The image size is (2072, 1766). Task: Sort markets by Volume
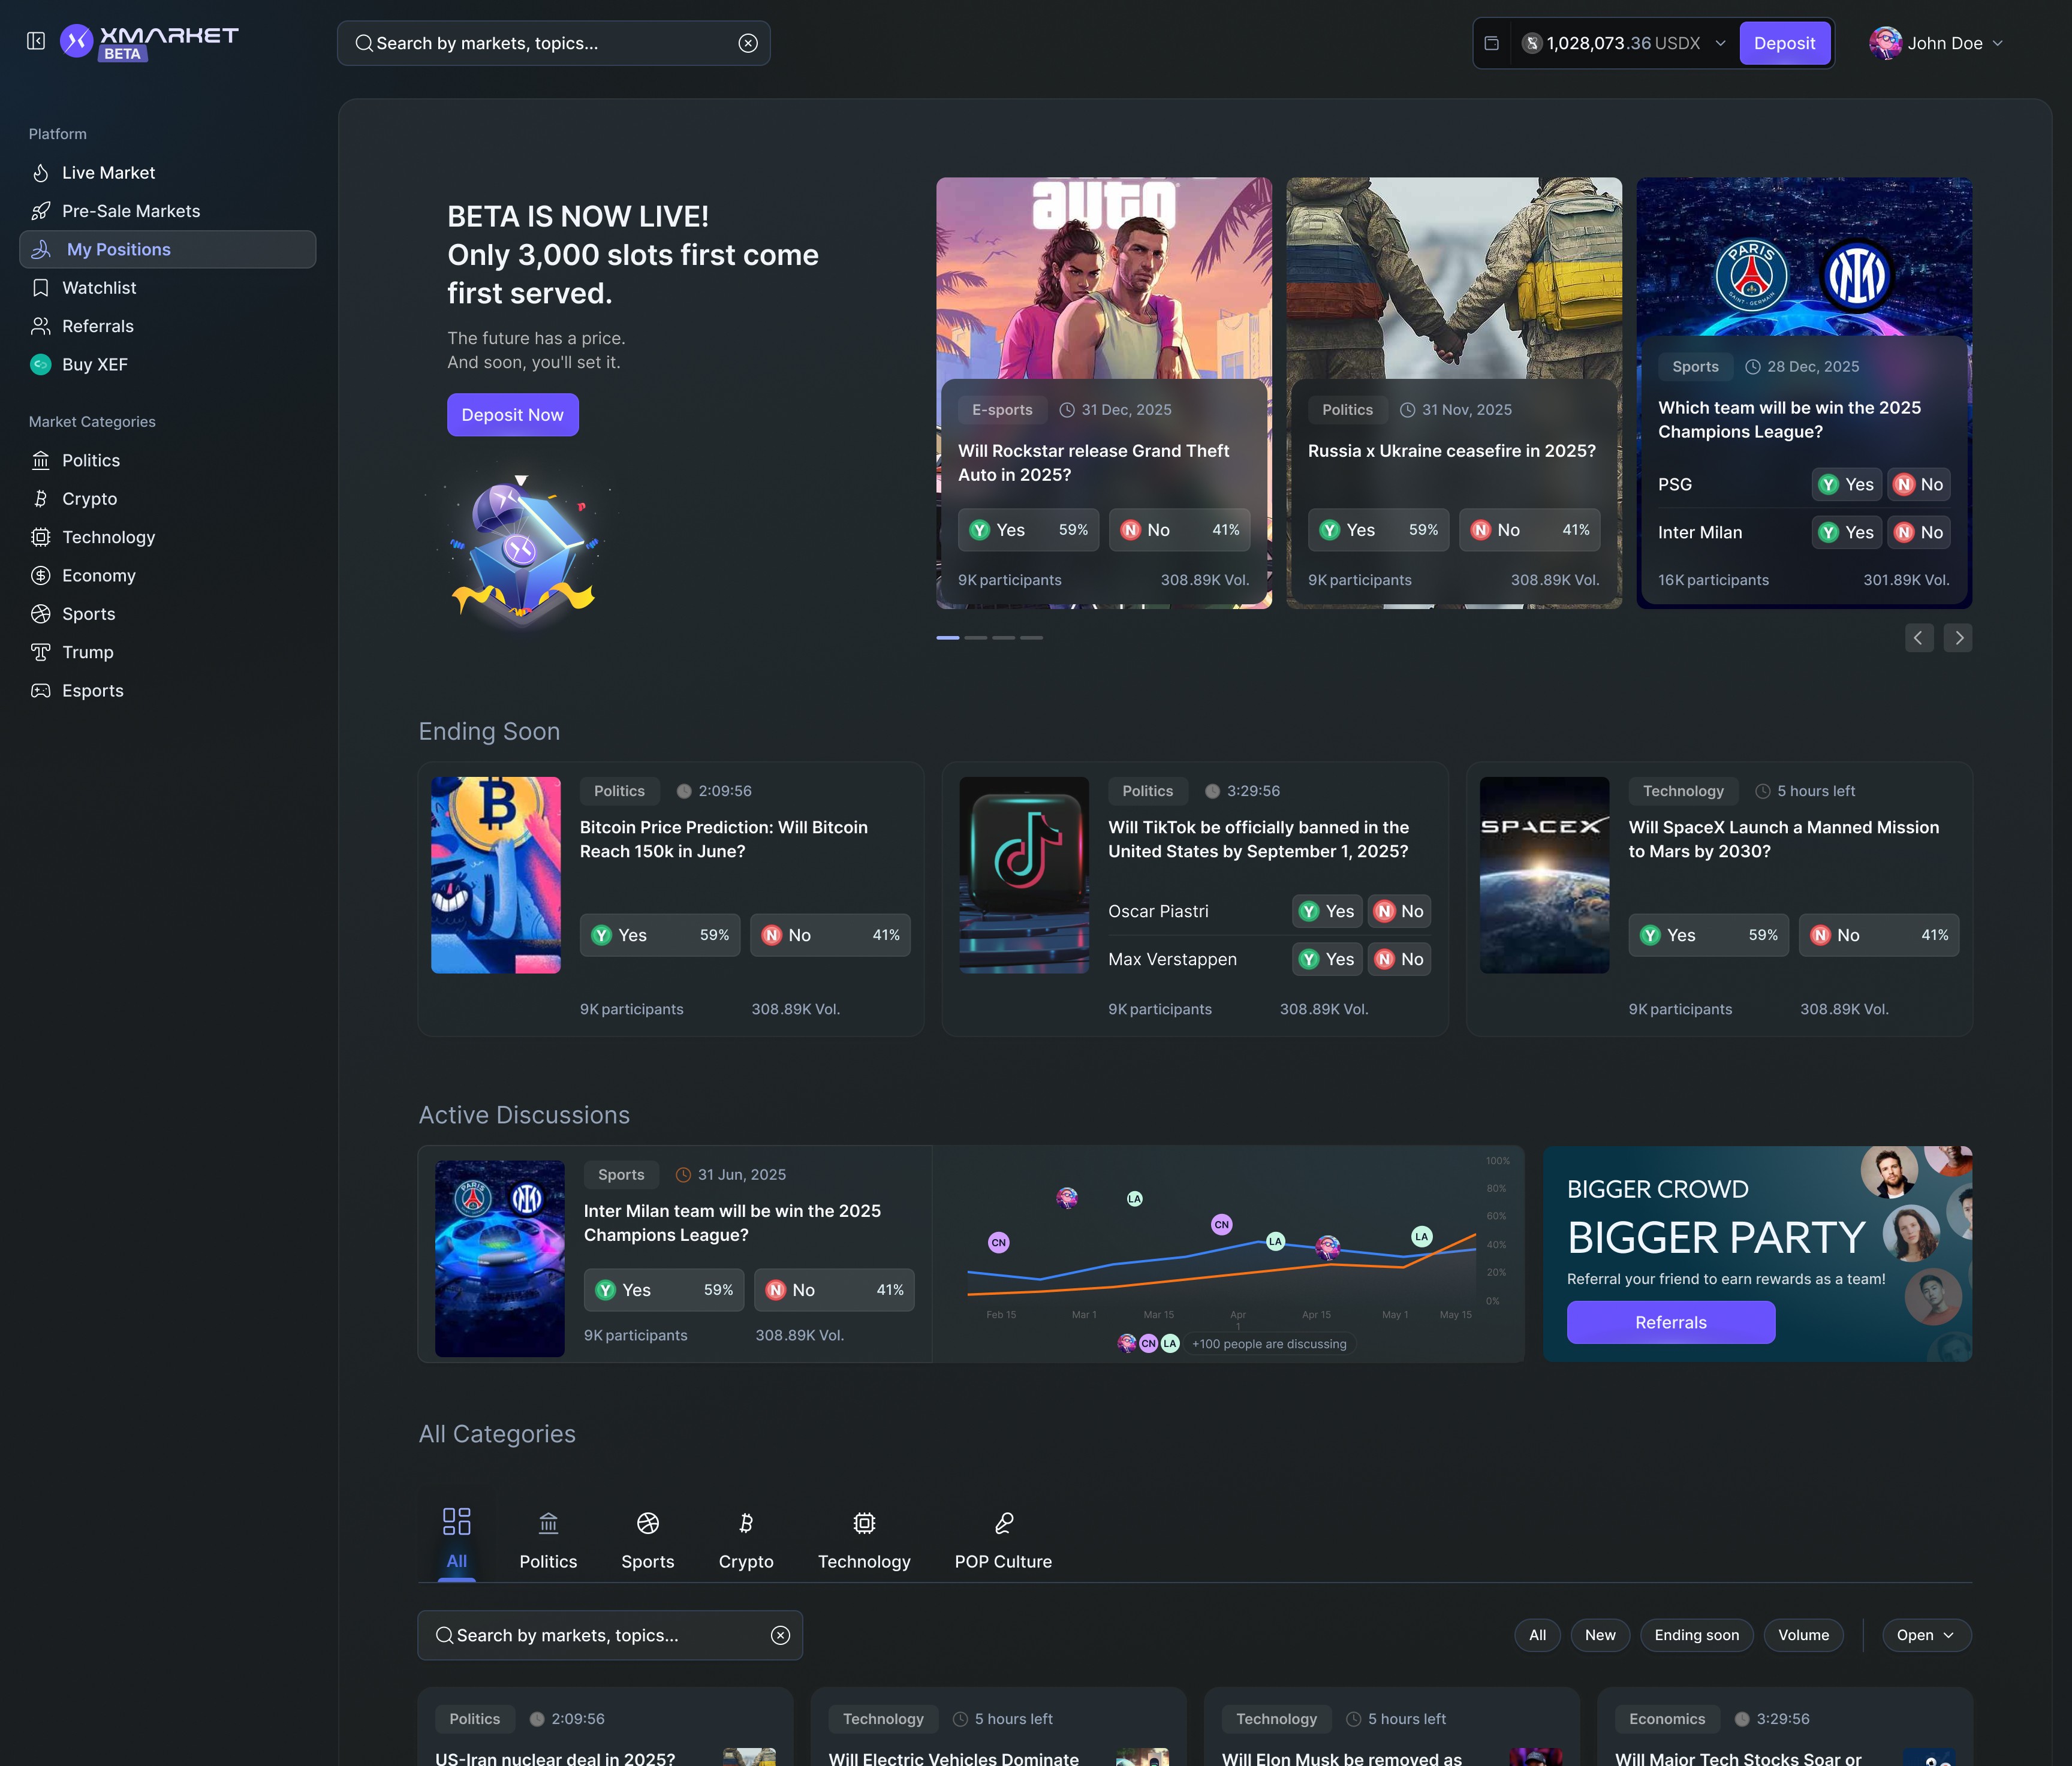click(x=1803, y=1635)
